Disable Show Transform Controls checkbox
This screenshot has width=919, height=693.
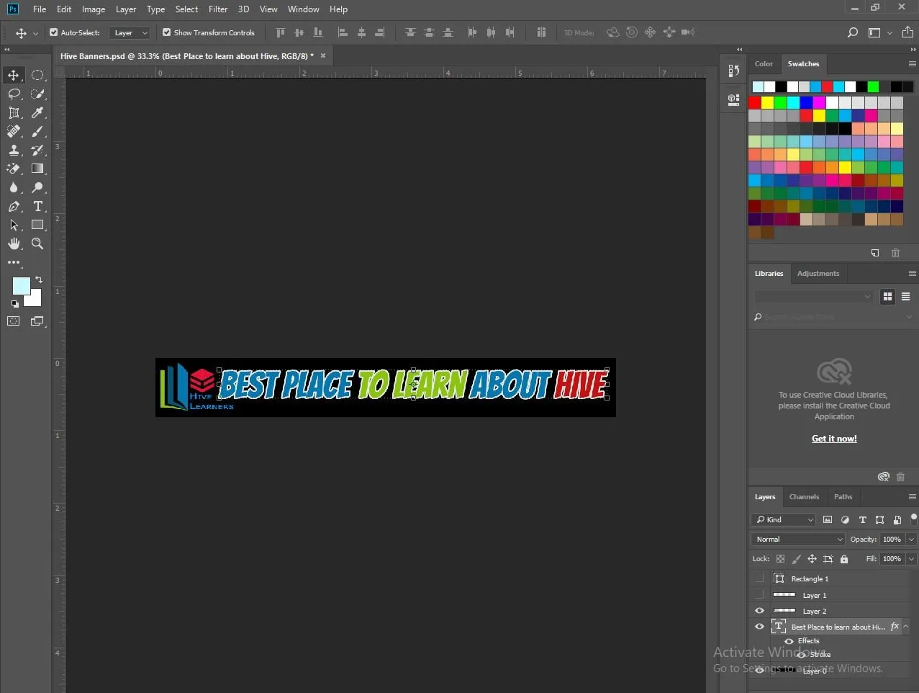pos(167,32)
